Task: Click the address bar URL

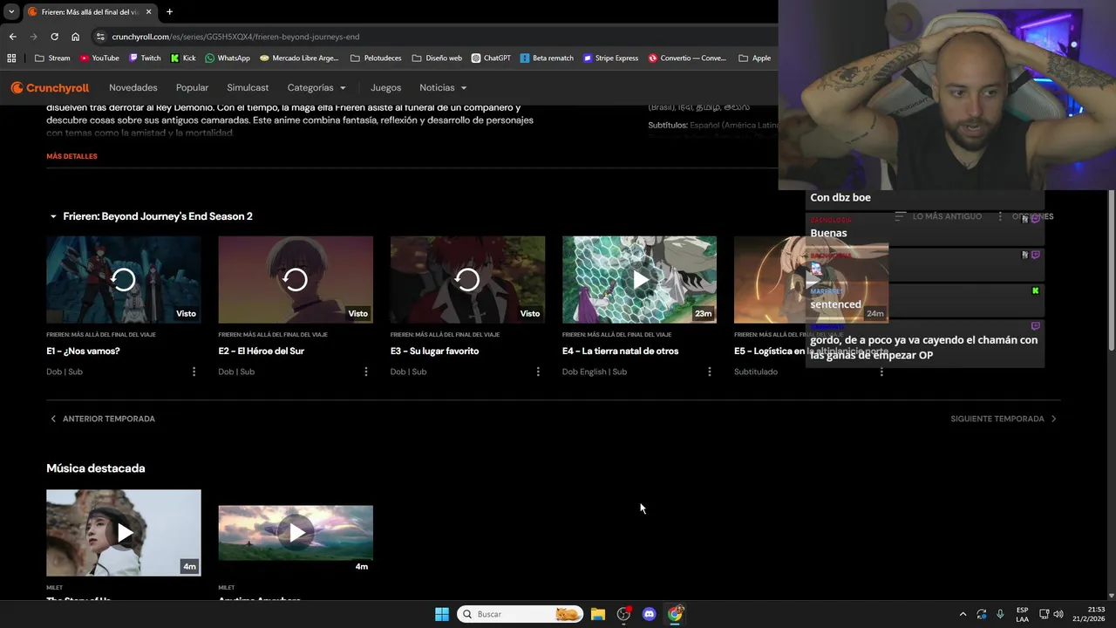Action: pos(235,37)
